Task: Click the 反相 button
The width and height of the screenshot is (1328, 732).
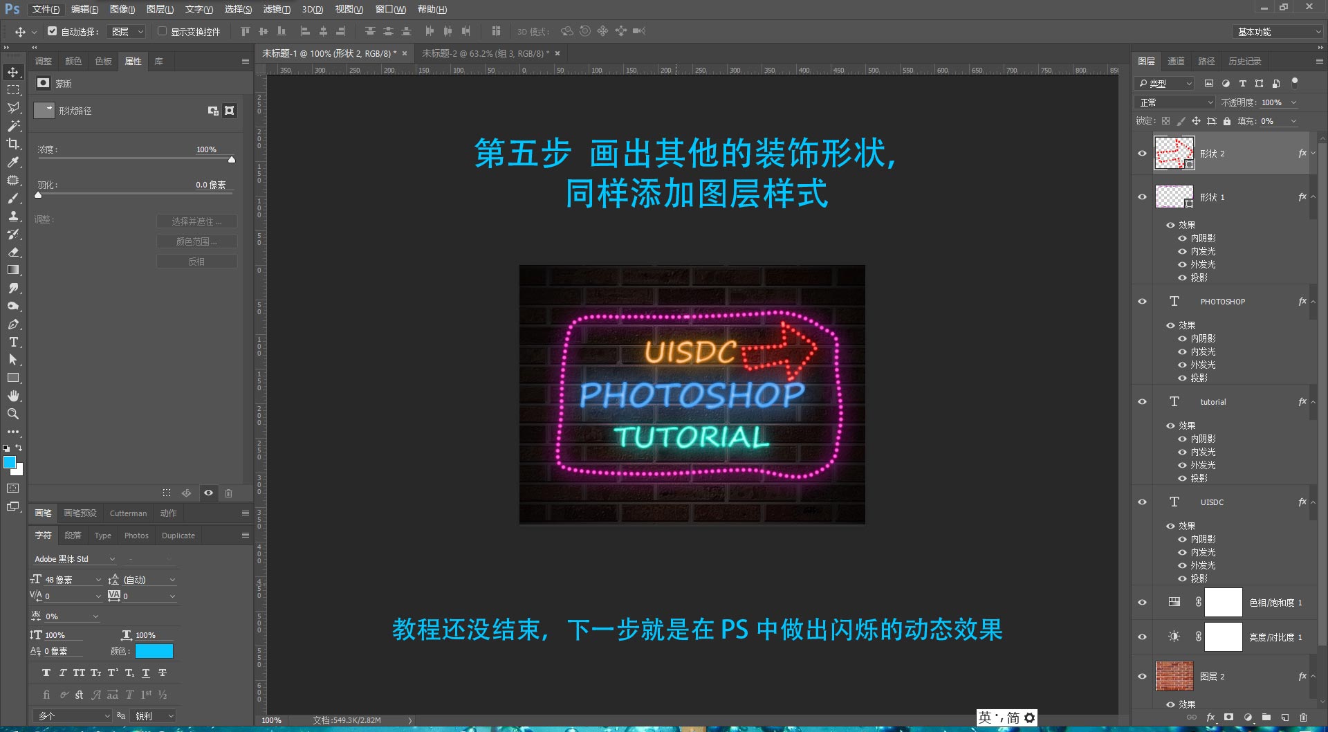Action: (197, 262)
